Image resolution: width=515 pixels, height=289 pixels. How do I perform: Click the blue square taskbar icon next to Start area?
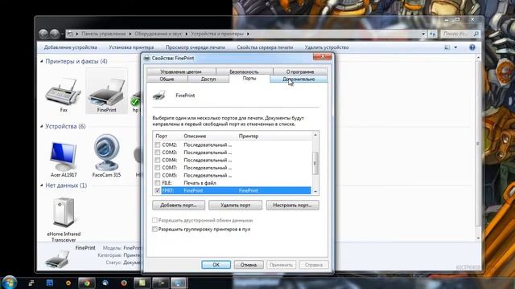(50, 283)
